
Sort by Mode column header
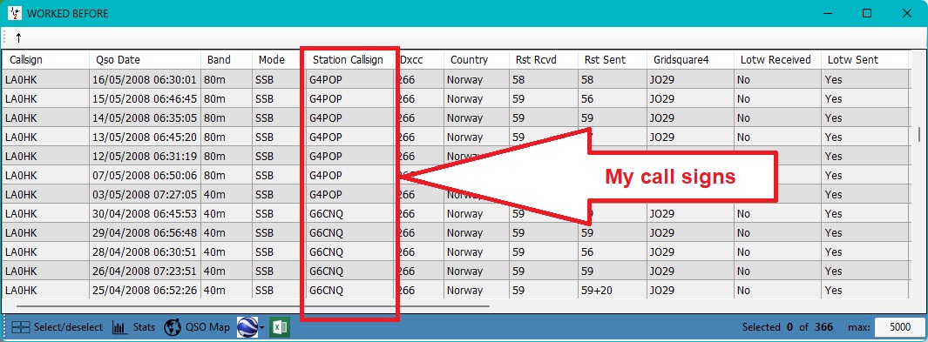pos(278,60)
